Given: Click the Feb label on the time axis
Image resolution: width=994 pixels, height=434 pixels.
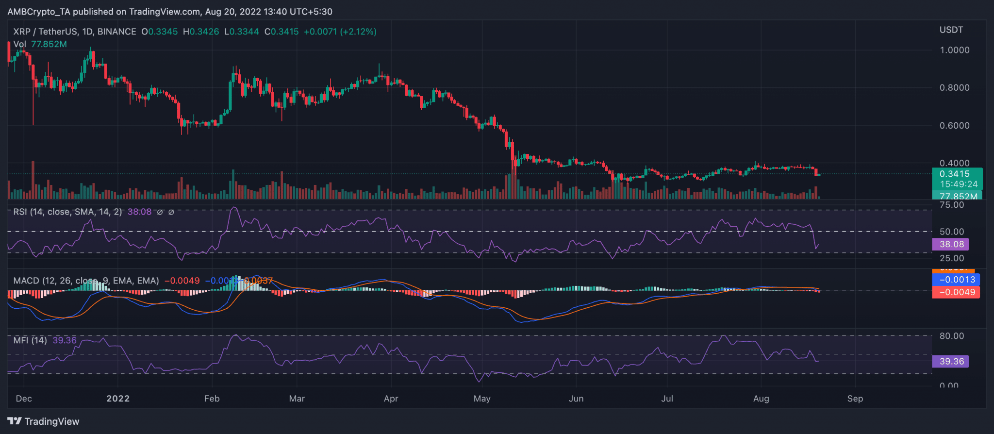Looking at the screenshot, I should (212, 399).
